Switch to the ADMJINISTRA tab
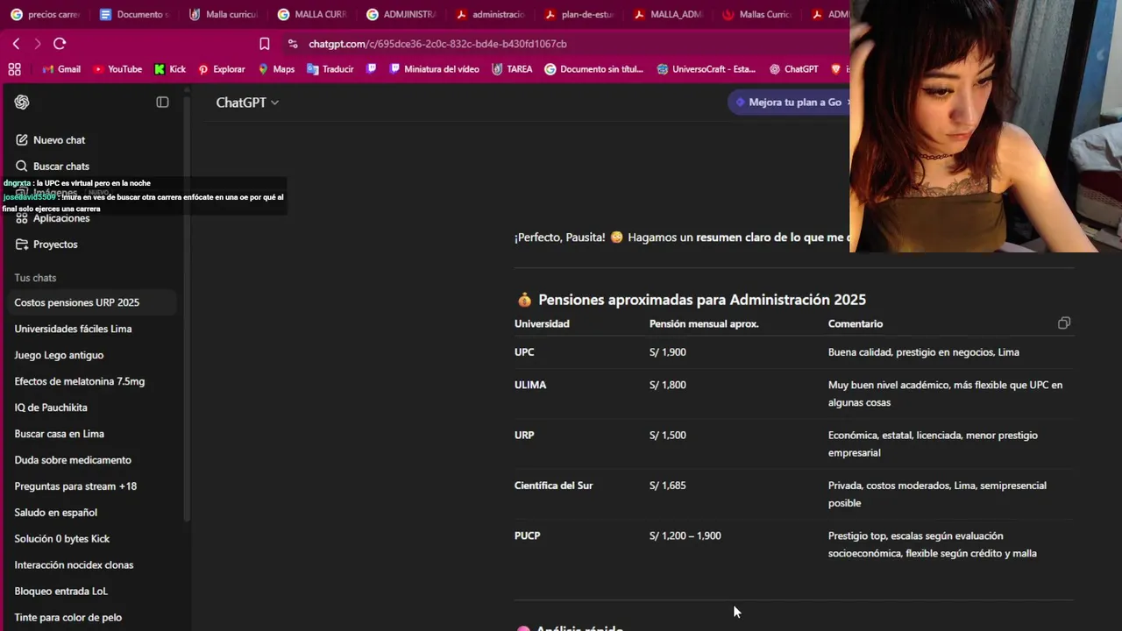Screen dimensions: 1122x631 [401, 15]
